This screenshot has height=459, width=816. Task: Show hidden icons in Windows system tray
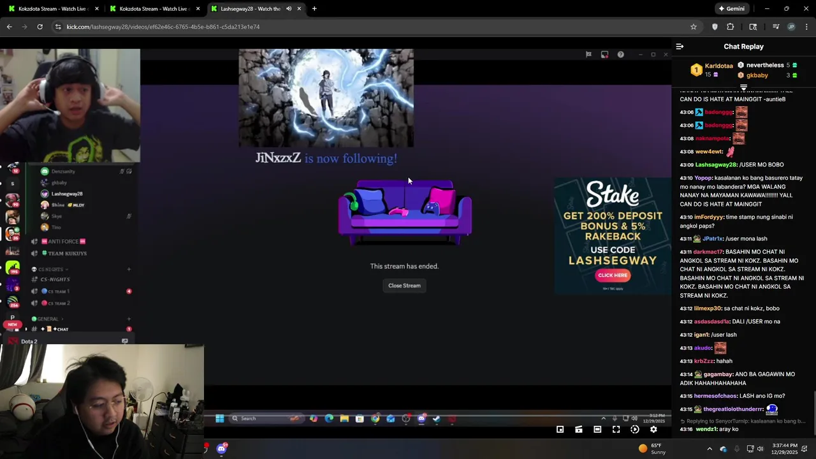(710, 449)
